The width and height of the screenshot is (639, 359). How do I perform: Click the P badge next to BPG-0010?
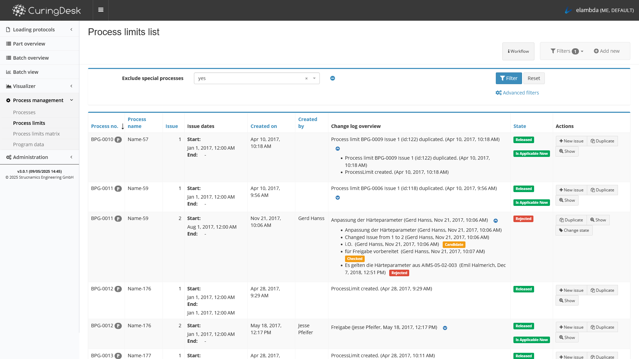pyautogui.click(x=118, y=140)
